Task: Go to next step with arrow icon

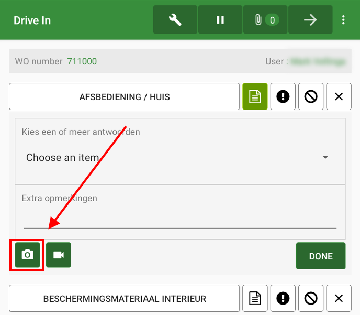Action: tap(310, 20)
